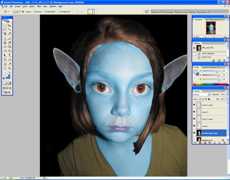Select the Rectangular Marquee tool
The image size is (230, 180).
5,26
